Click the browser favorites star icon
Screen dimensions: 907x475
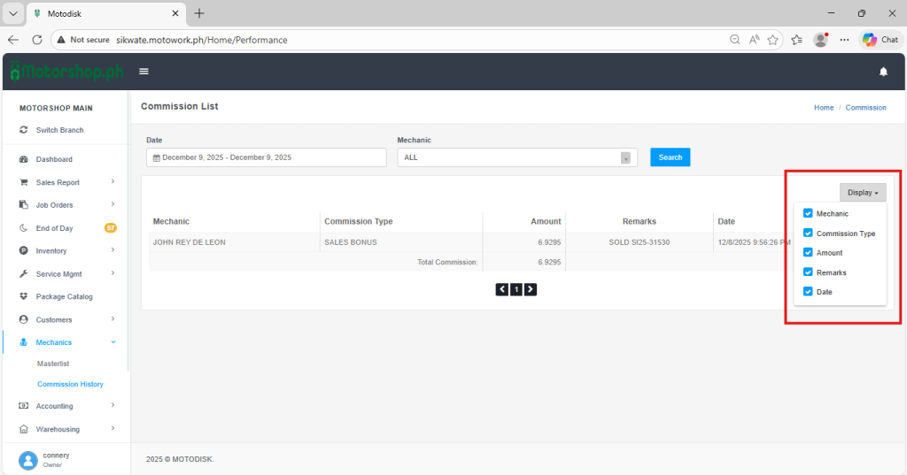point(773,40)
